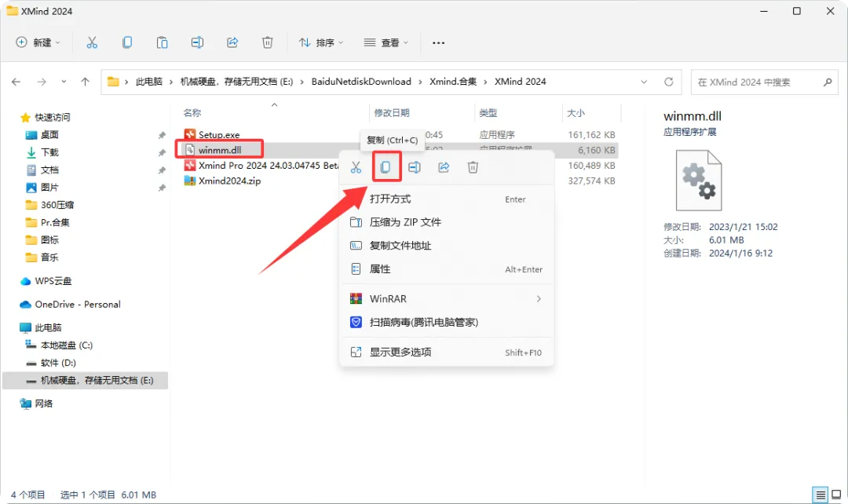Select the winmm.dll file
Image resolution: width=848 pixels, height=504 pixels.
point(220,150)
